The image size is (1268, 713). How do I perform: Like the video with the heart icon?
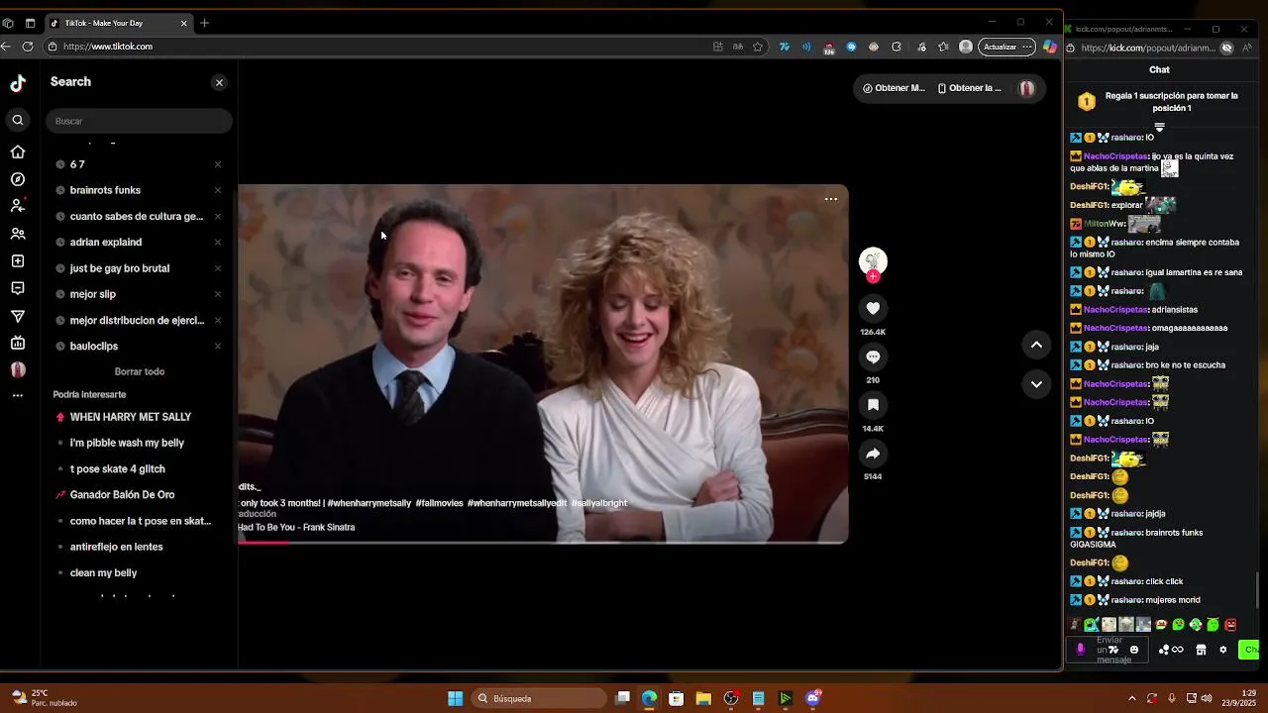(x=873, y=309)
